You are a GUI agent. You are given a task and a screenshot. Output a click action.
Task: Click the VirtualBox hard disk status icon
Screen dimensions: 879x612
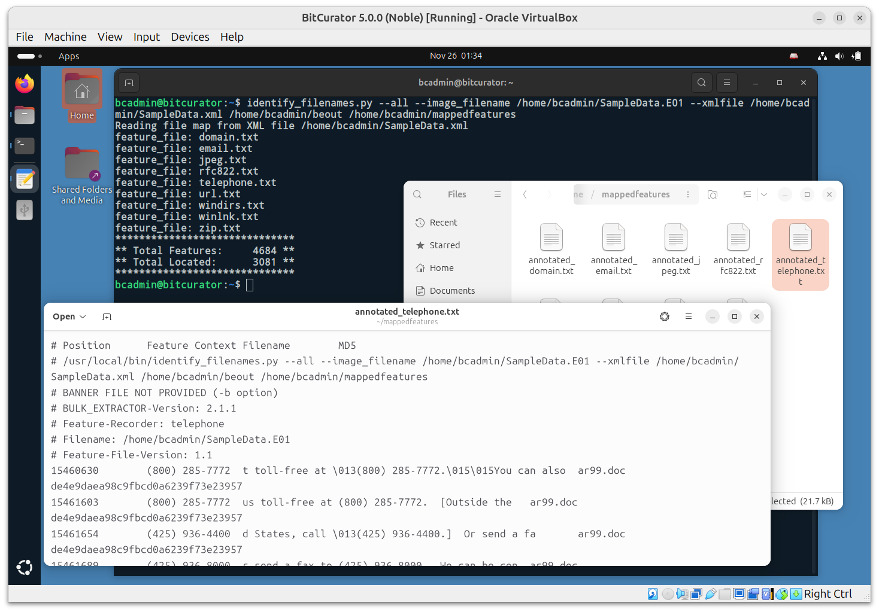(x=653, y=594)
